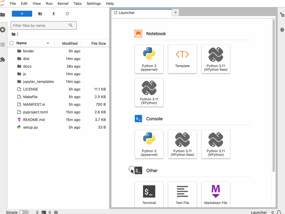The height and width of the screenshot is (214, 285).
Task: Open the running terminals and kernels panel
Action: coord(3,30)
